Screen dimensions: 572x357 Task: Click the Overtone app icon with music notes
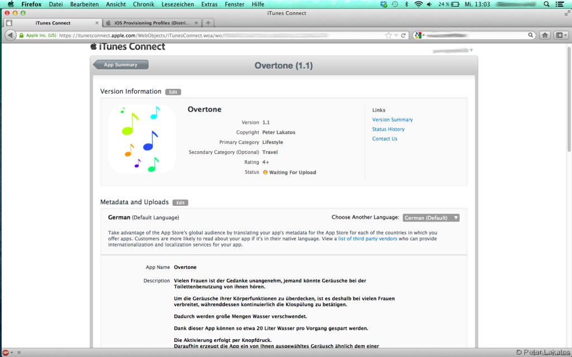pyautogui.click(x=142, y=139)
